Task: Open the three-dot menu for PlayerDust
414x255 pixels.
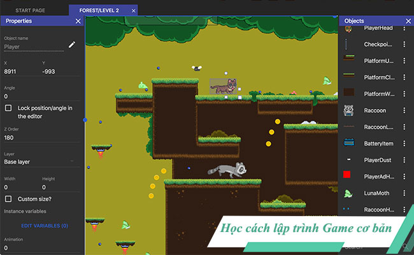Action: click(x=404, y=160)
